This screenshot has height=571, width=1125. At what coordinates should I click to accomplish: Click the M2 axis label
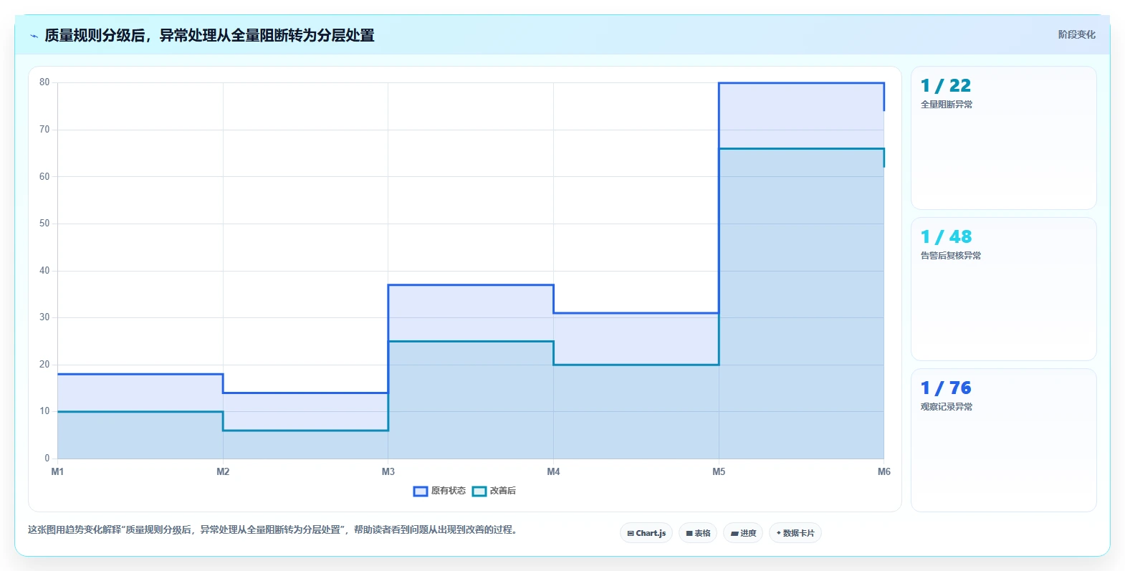pos(223,471)
